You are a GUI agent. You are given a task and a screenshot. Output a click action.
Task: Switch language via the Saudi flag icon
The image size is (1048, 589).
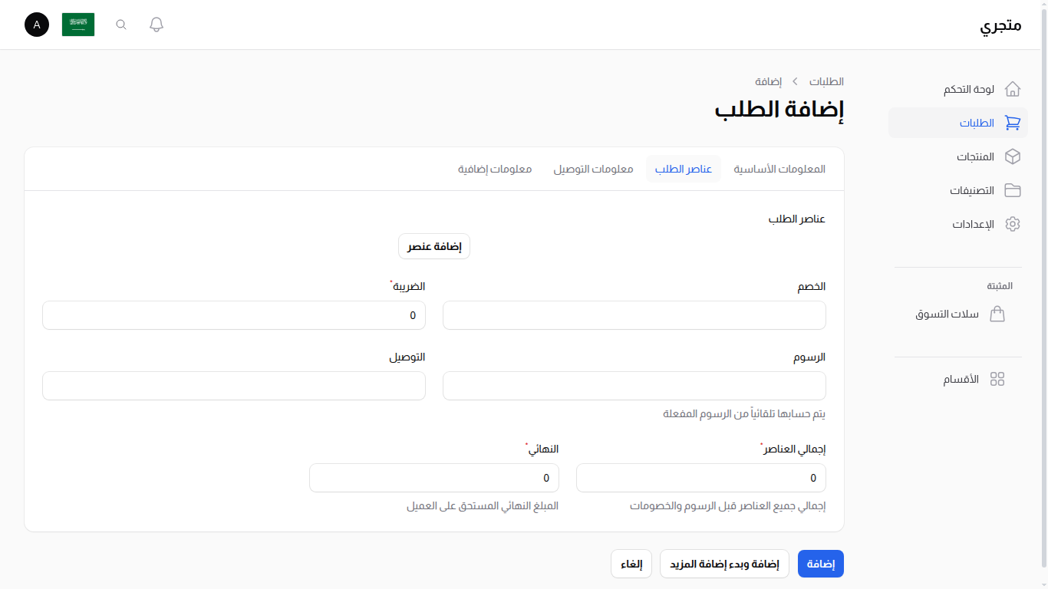77,24
